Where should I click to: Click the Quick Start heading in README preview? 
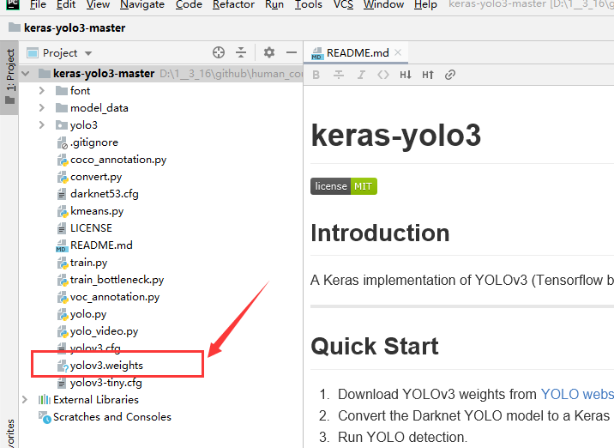[x=375, y=347]
